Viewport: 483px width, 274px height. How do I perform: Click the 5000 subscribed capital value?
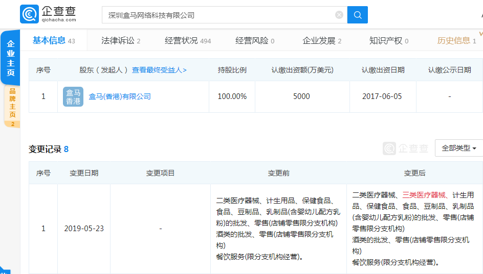click(x=301, y=96)
